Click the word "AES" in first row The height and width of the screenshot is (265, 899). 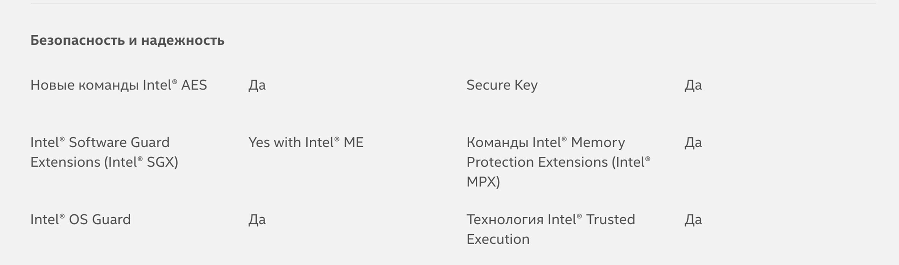click(194, 85)
